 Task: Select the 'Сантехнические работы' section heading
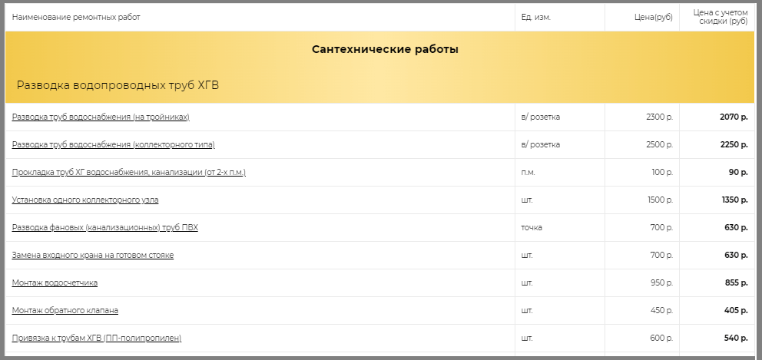pyautogui.click(x=385, y=50)
